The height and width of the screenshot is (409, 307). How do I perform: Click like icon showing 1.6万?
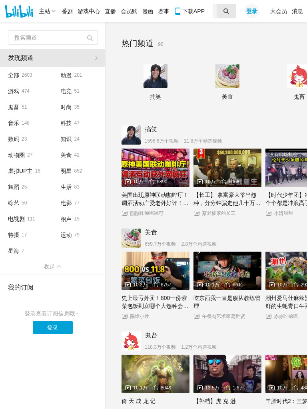click(x=227, y=387)
